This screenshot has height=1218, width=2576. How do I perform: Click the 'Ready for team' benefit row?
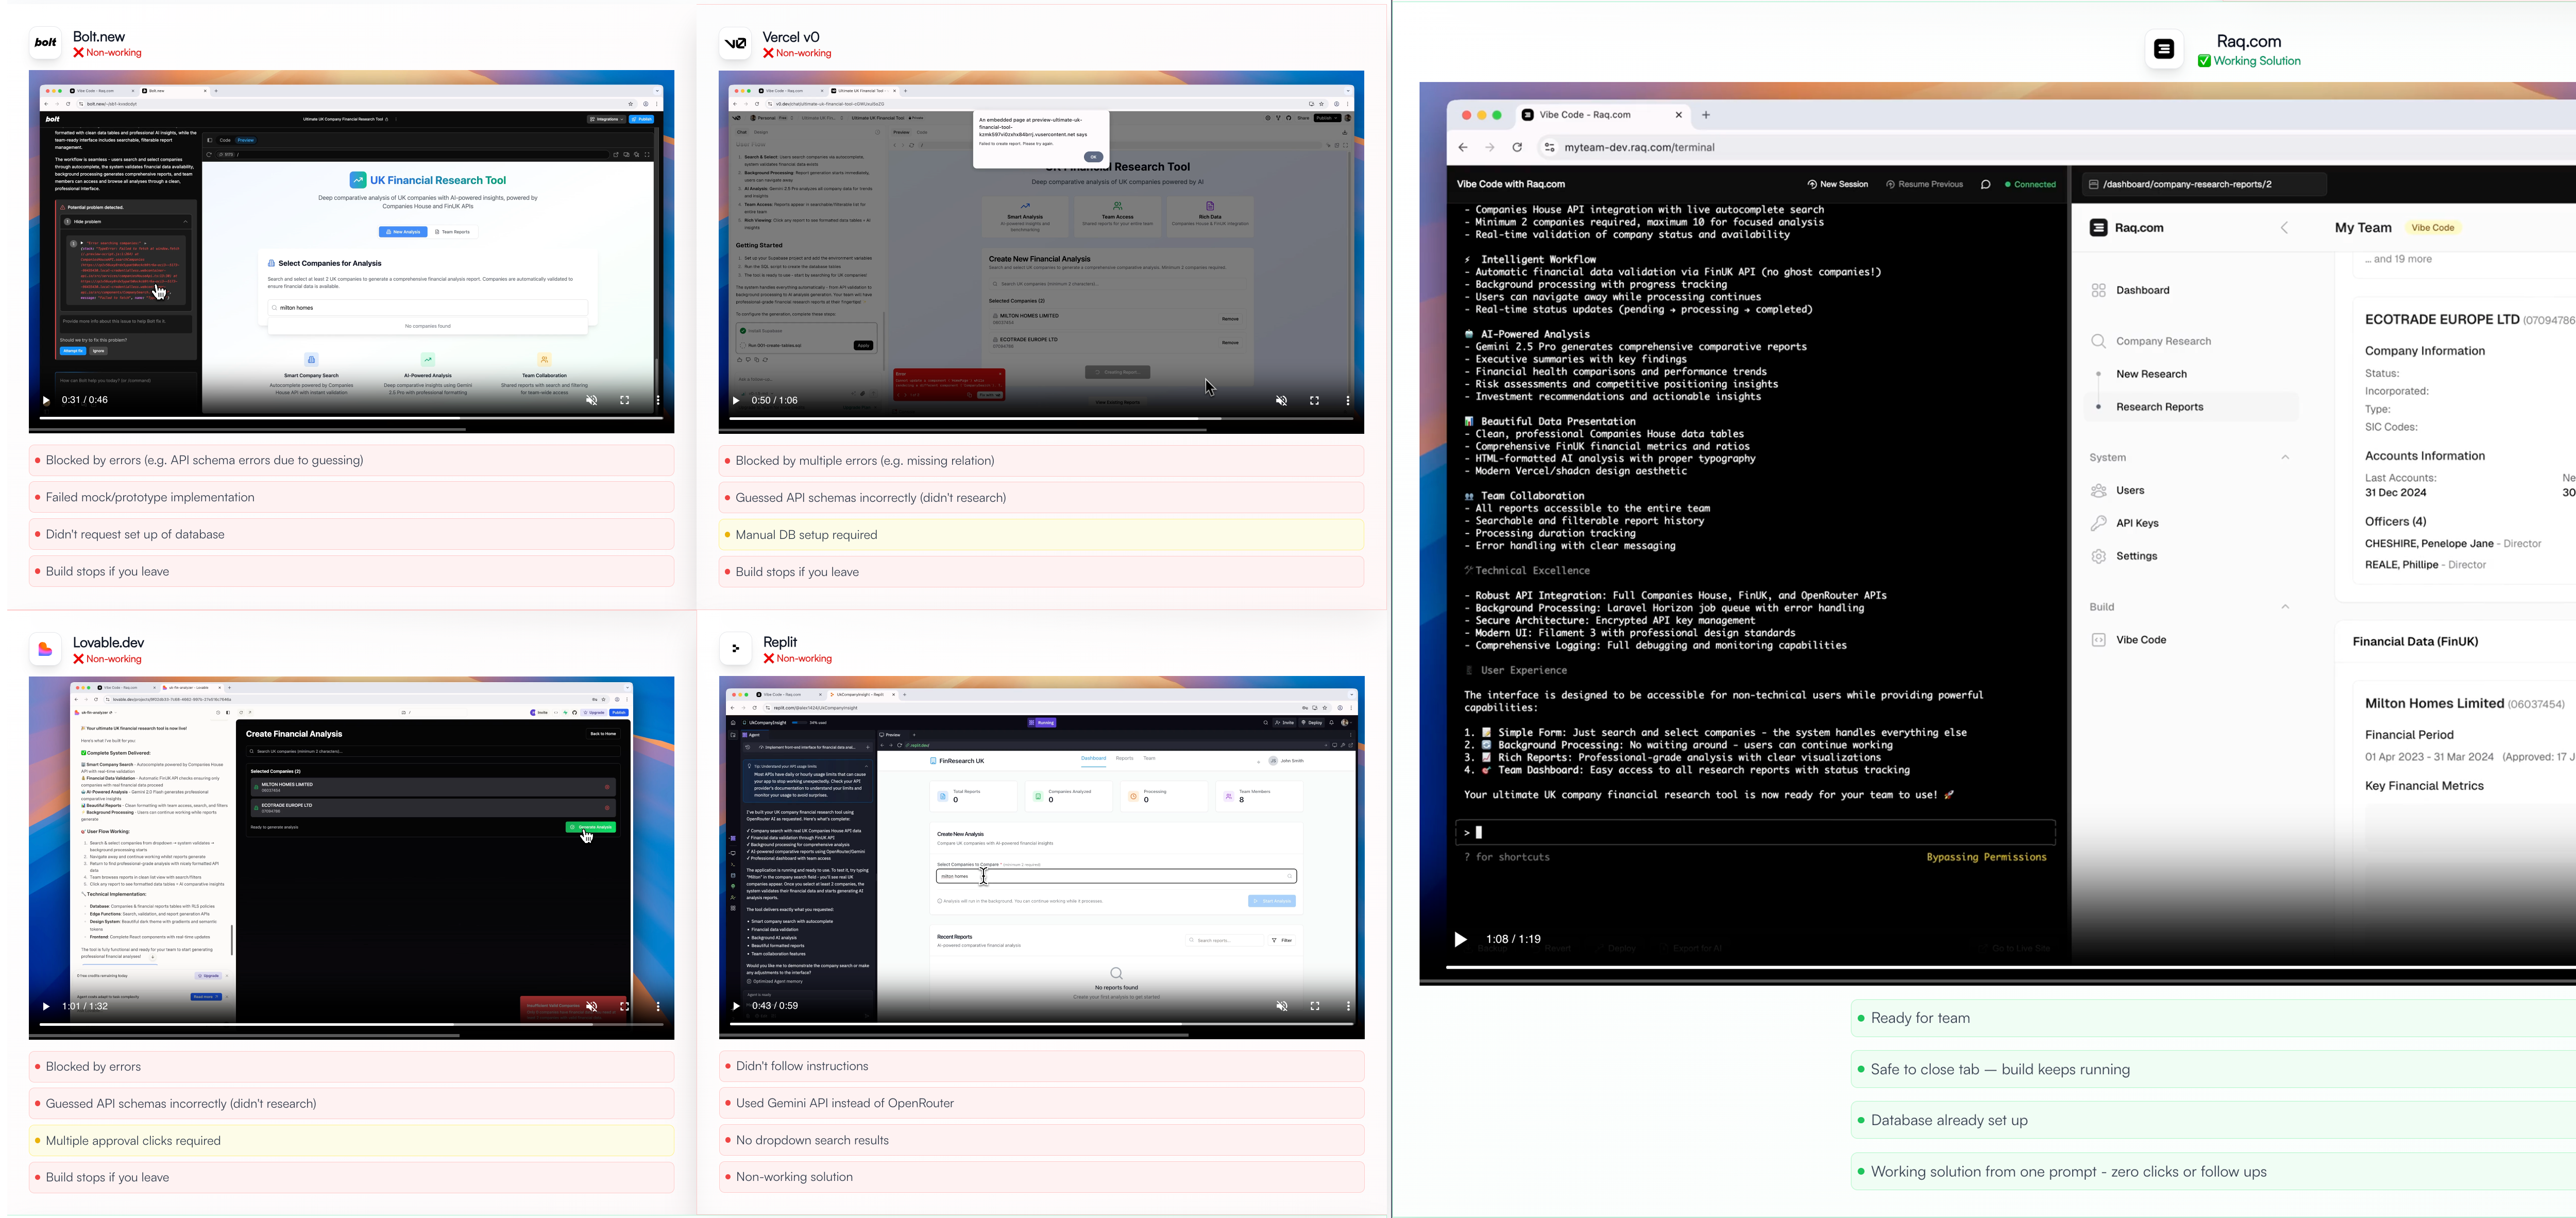coord(2213,1019)
